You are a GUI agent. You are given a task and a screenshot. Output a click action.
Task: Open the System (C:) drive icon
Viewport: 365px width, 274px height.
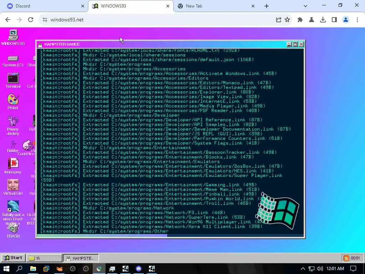(13, 61)
